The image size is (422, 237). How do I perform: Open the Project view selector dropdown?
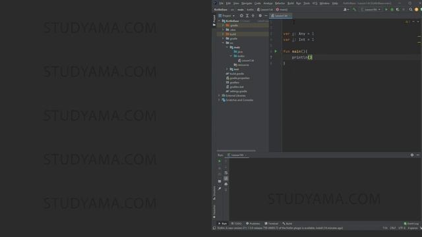tap(226, 16)
